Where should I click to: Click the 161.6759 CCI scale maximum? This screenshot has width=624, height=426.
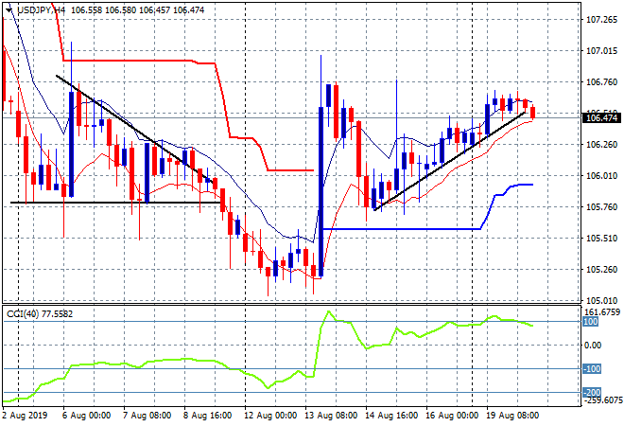(604, 311)
